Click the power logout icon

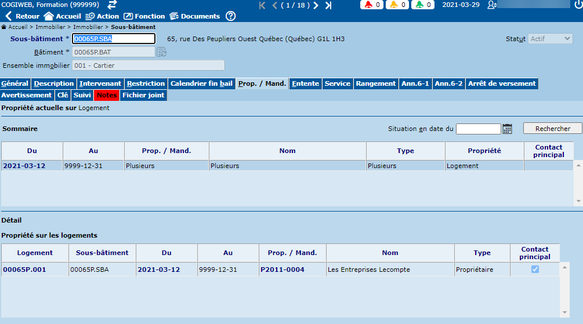[577, 5]
